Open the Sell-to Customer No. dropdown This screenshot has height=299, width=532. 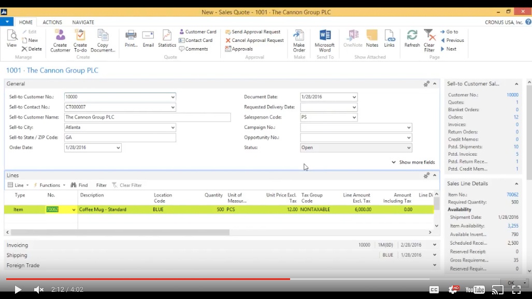click(172, 97)
